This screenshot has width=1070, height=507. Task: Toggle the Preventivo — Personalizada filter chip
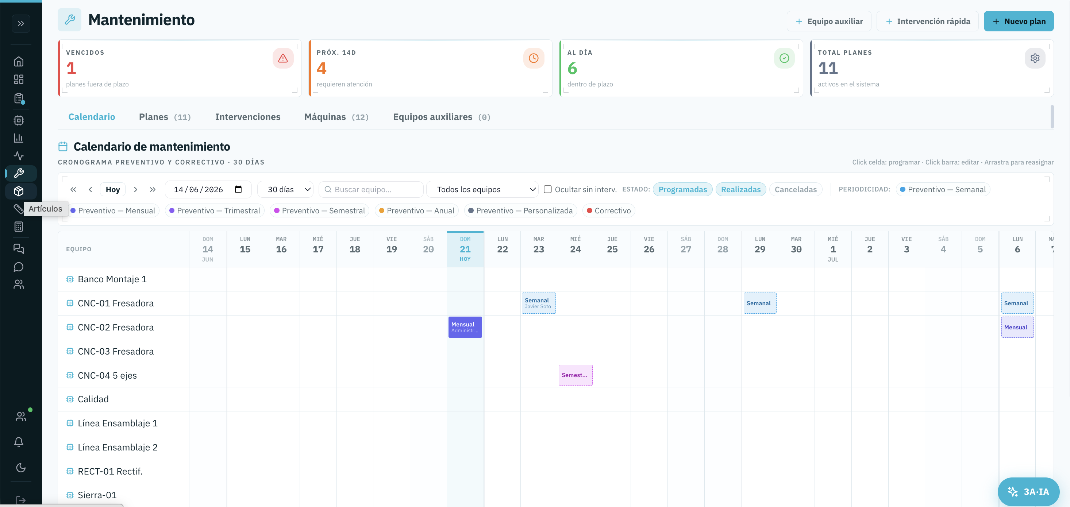520,210
